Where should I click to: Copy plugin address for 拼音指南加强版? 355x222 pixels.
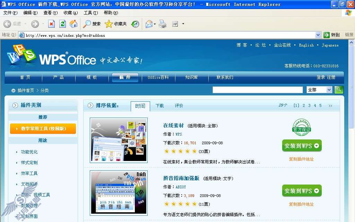[x=301, y=204]
